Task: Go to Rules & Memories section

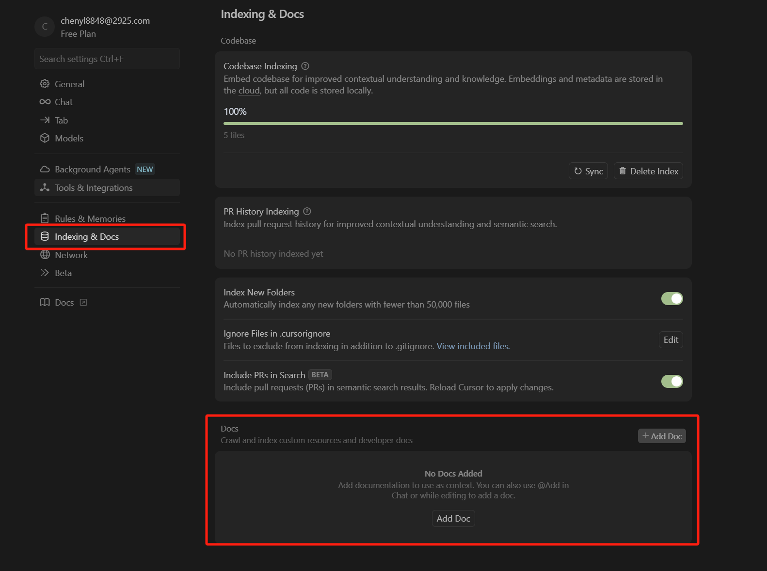Action: 90,218
